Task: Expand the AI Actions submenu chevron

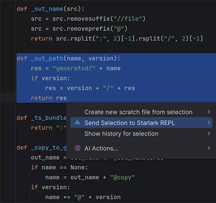Action: click(x=209, y=148)
